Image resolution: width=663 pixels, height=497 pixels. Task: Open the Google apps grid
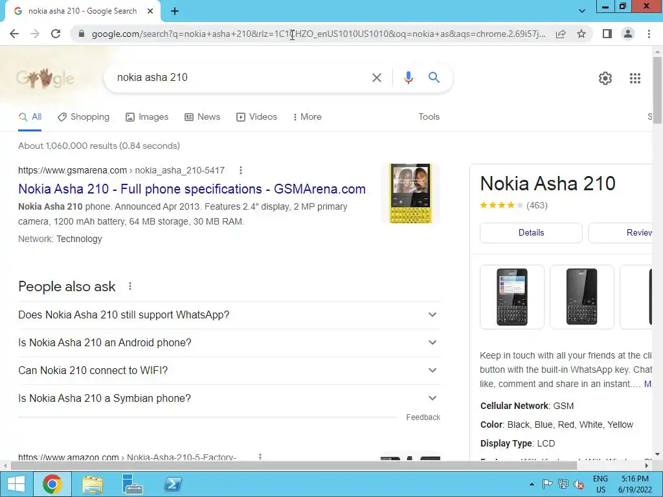pos(635,78)
